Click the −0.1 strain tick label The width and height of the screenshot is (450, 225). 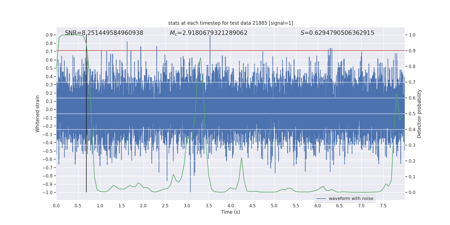[x=48, y=118]
